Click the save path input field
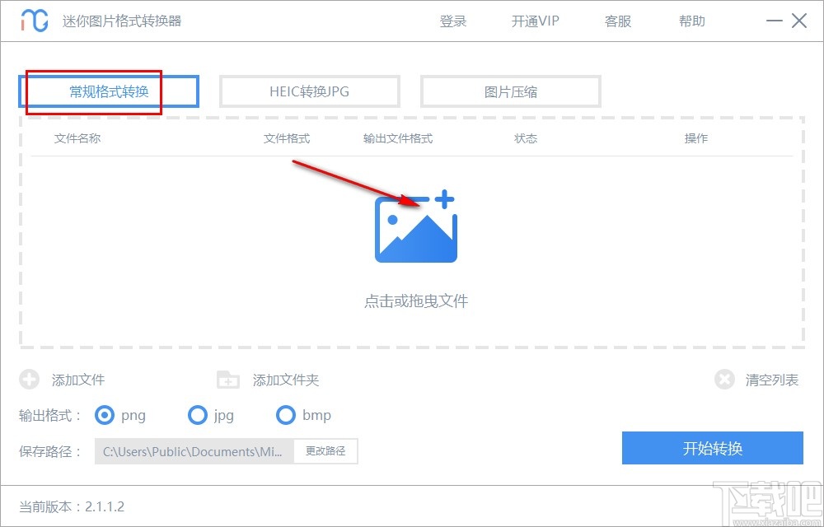824x527 pixels. click(x=194, y=451)
